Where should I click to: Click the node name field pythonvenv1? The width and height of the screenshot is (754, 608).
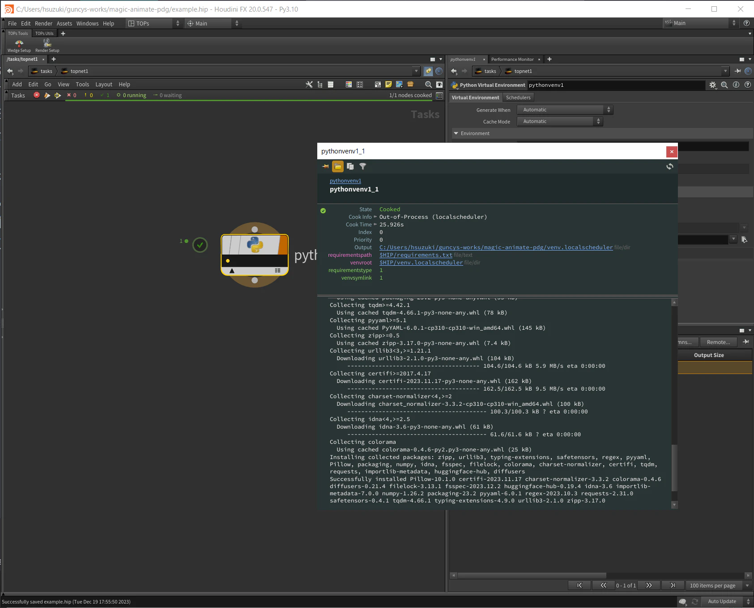point(616,85)
